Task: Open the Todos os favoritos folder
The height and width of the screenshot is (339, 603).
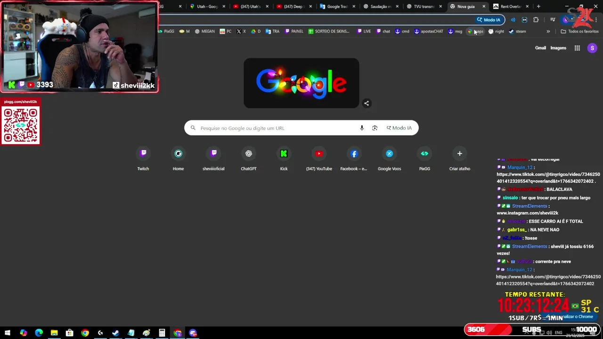Action: [579, 32]
